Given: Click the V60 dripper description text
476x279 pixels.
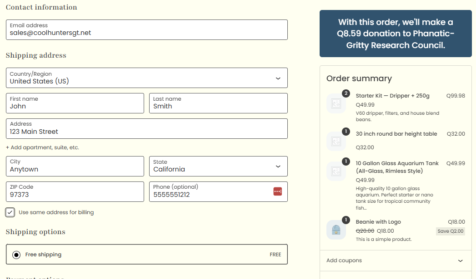Looking at the screenshot, I should pyautogui.click(x=397, y=116).
